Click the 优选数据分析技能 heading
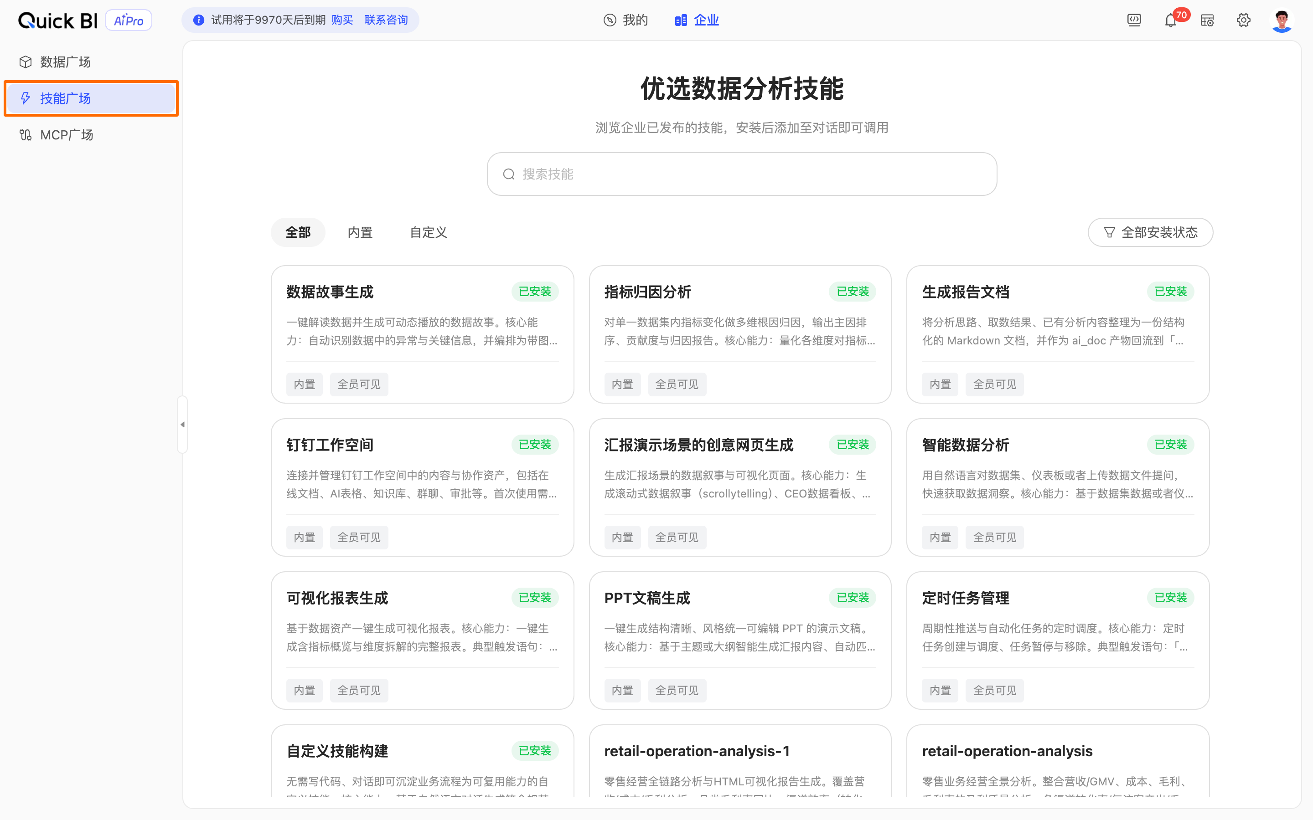This screenshot has height=820, width=1313. coord(742,88)
